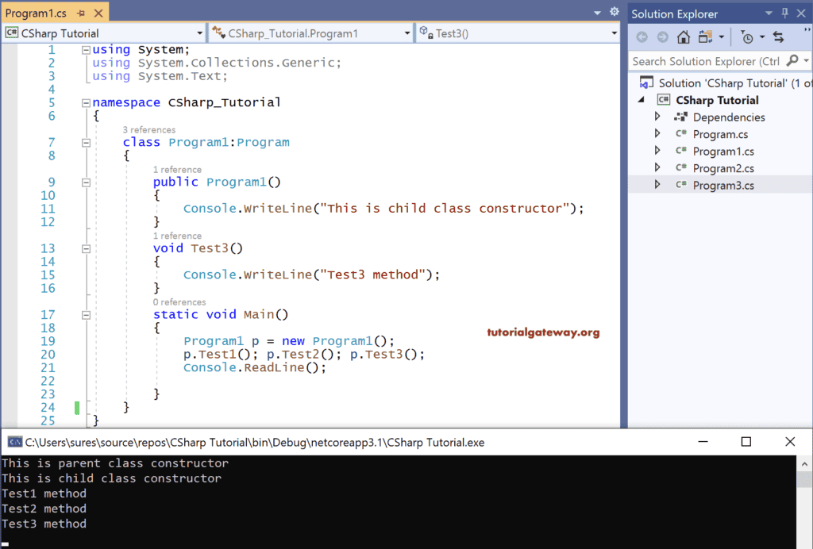Screen dimensions: 813x549
Task: Select Program3.cs in Solution Explorer
Action: 723,186
